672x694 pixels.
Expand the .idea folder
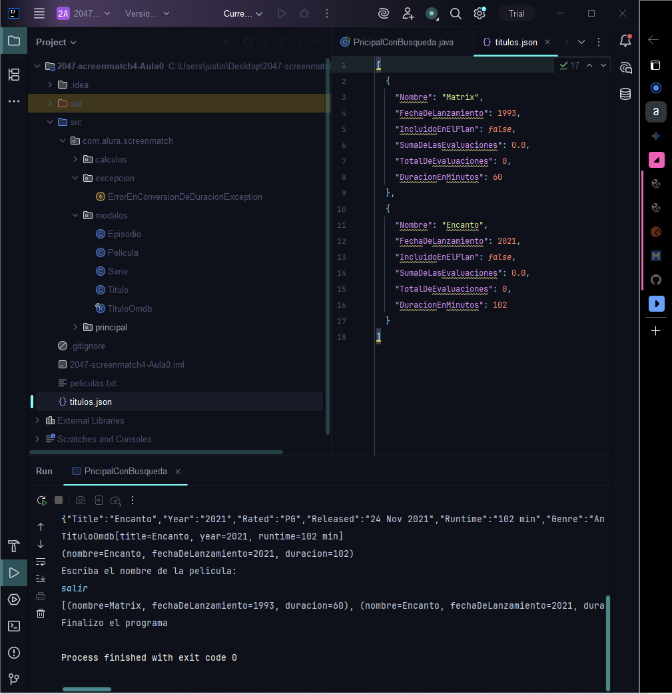pos(50,85)
